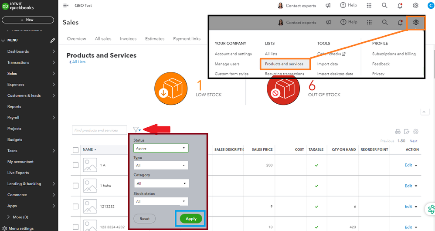
Task: Switch to the Overview tab
Action: point(77,38)
